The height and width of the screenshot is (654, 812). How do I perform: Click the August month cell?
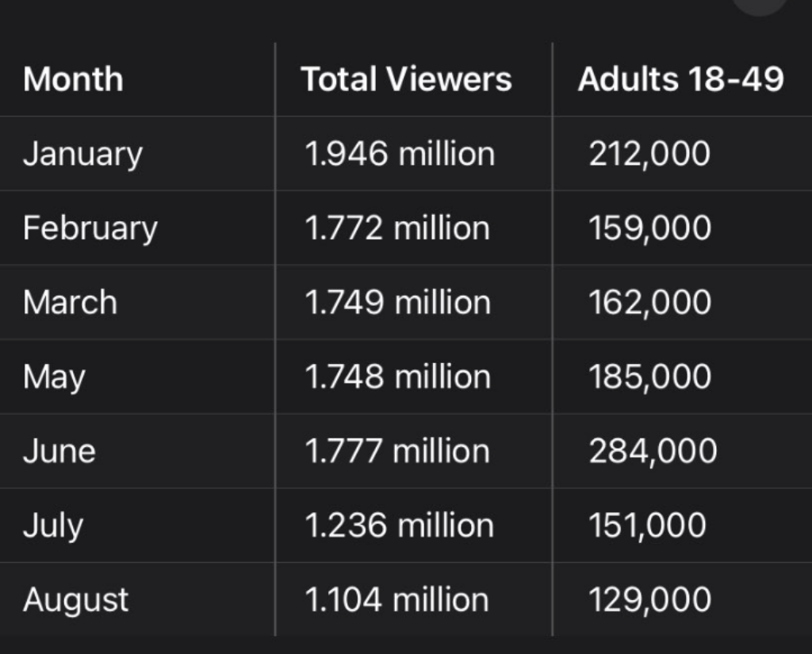[75, 600]
